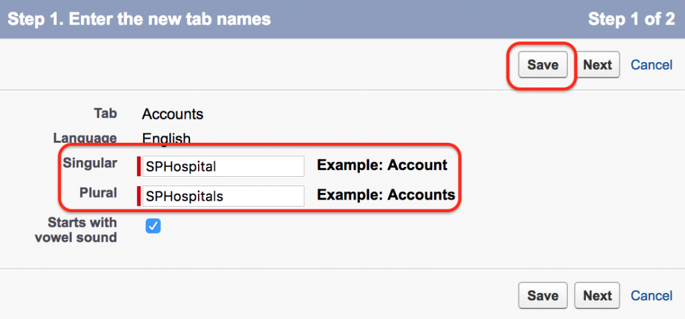Screen dimensions: 685x319
Task: Click the top Save button
Action: point(543,65)
